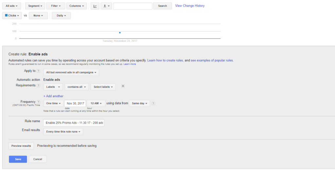335x170 pixels.
Task: Open the download report icon dropdown
Action: point(106,6)
